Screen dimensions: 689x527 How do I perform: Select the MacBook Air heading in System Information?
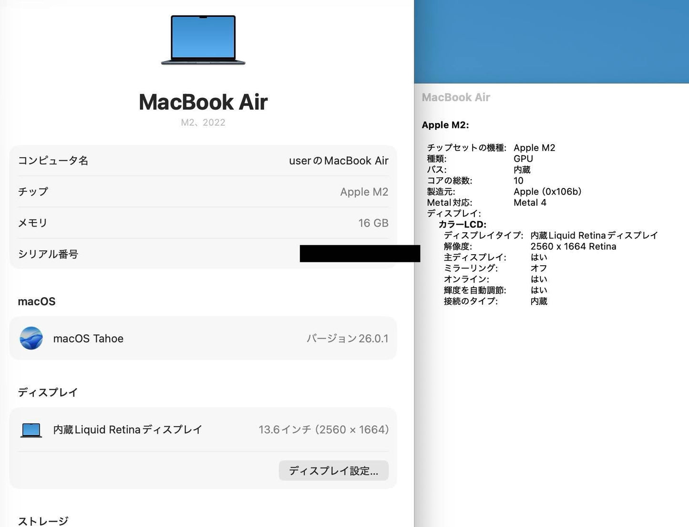(x=456, y=97)
